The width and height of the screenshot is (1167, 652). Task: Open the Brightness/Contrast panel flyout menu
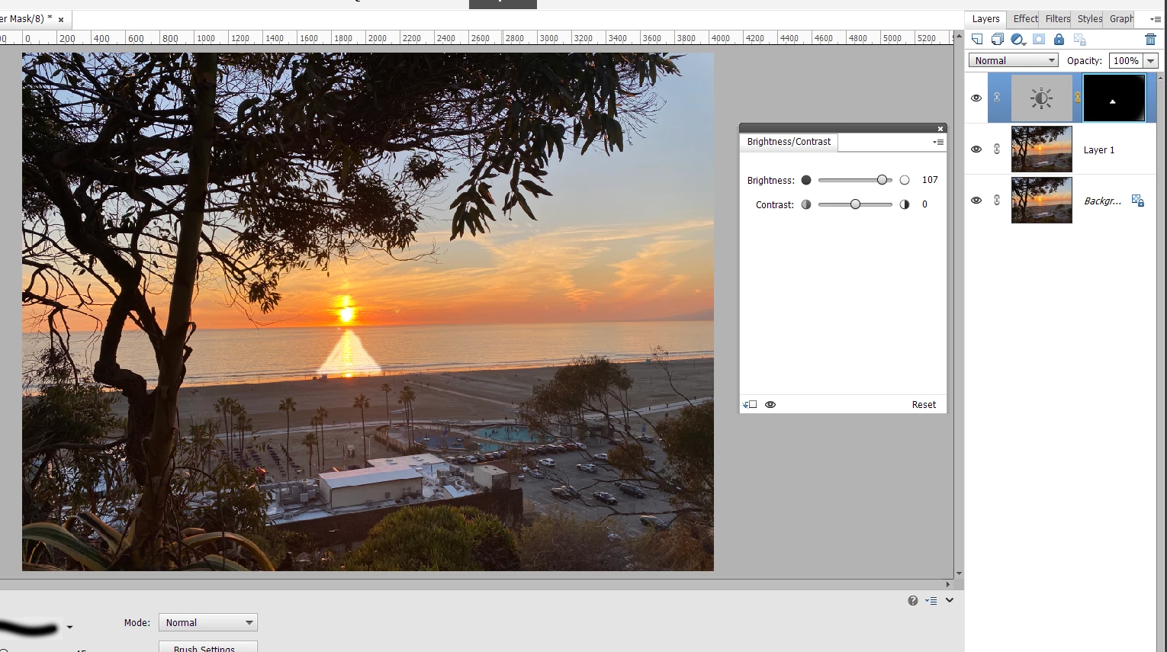[x=938, y=142]
